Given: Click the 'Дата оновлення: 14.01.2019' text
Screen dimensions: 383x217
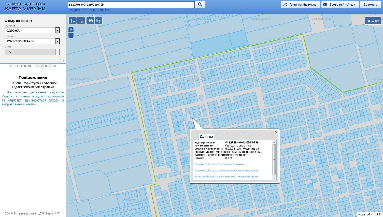Looking at the screenshot, I should [33, 66].
